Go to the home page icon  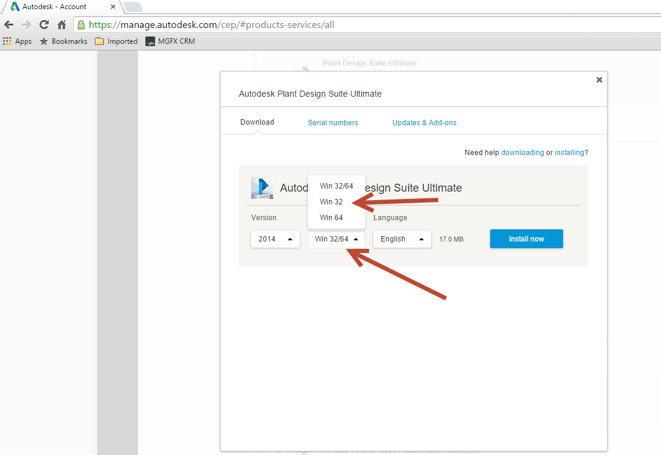(x=62, y=25)
